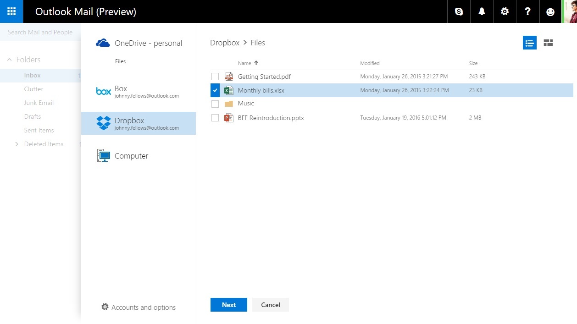Click the Monthly bills Excel file icon

(228, 90)
